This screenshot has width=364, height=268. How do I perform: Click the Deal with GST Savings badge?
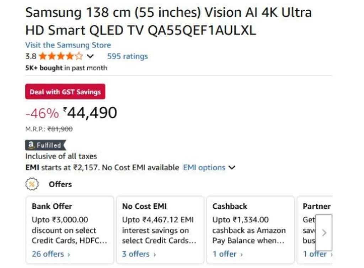click(65, 91)
